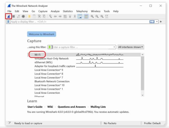This screenshot has height=128, width=169.
Task: Open the File menu
Action: (9, 11)
